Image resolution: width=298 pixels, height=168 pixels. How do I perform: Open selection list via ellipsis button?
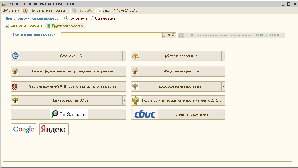[164, 35]
